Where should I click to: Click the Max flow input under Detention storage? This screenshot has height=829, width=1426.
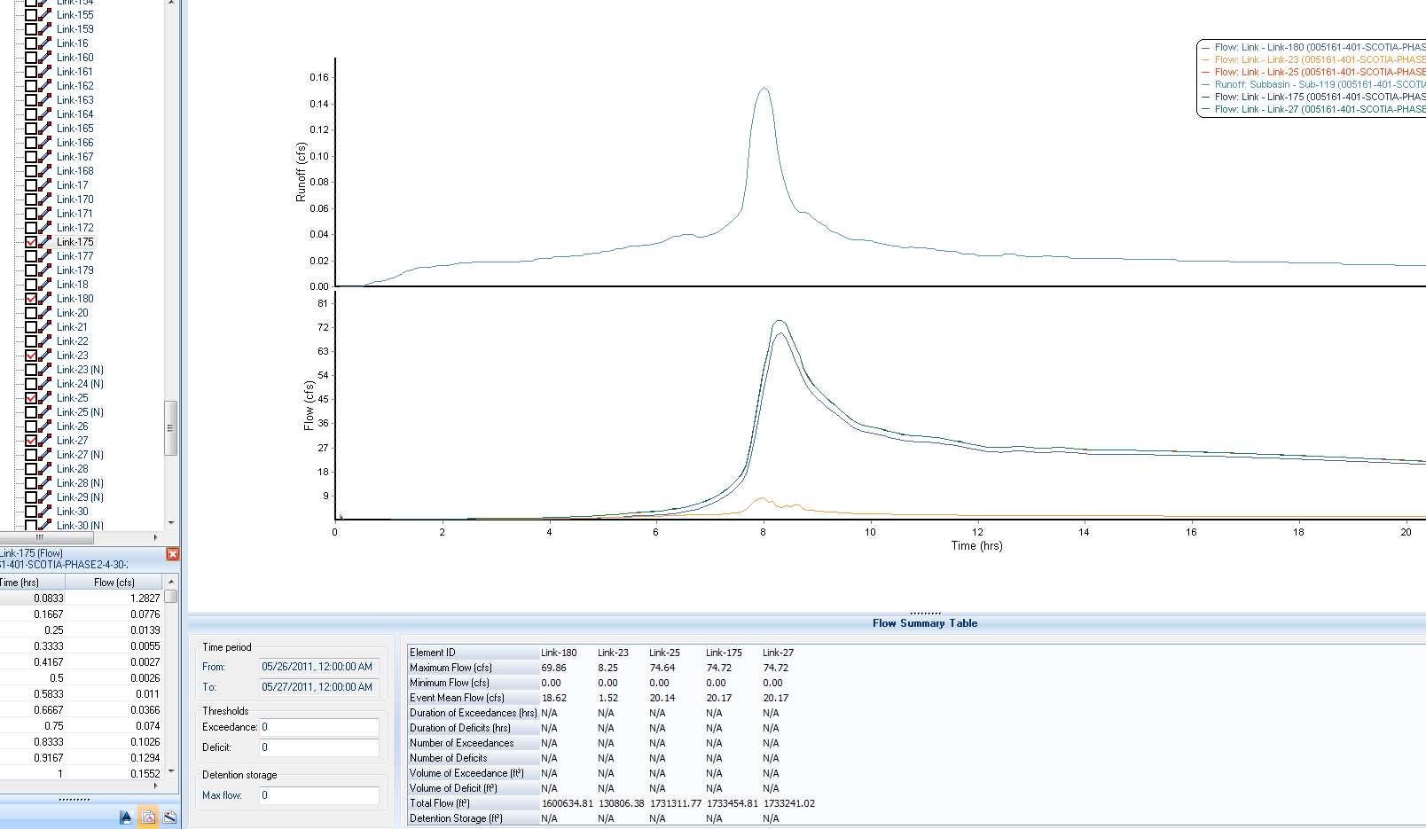[318, 794]
